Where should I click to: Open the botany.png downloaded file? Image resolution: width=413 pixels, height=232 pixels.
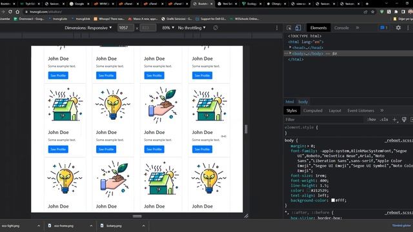click(114, 226)
